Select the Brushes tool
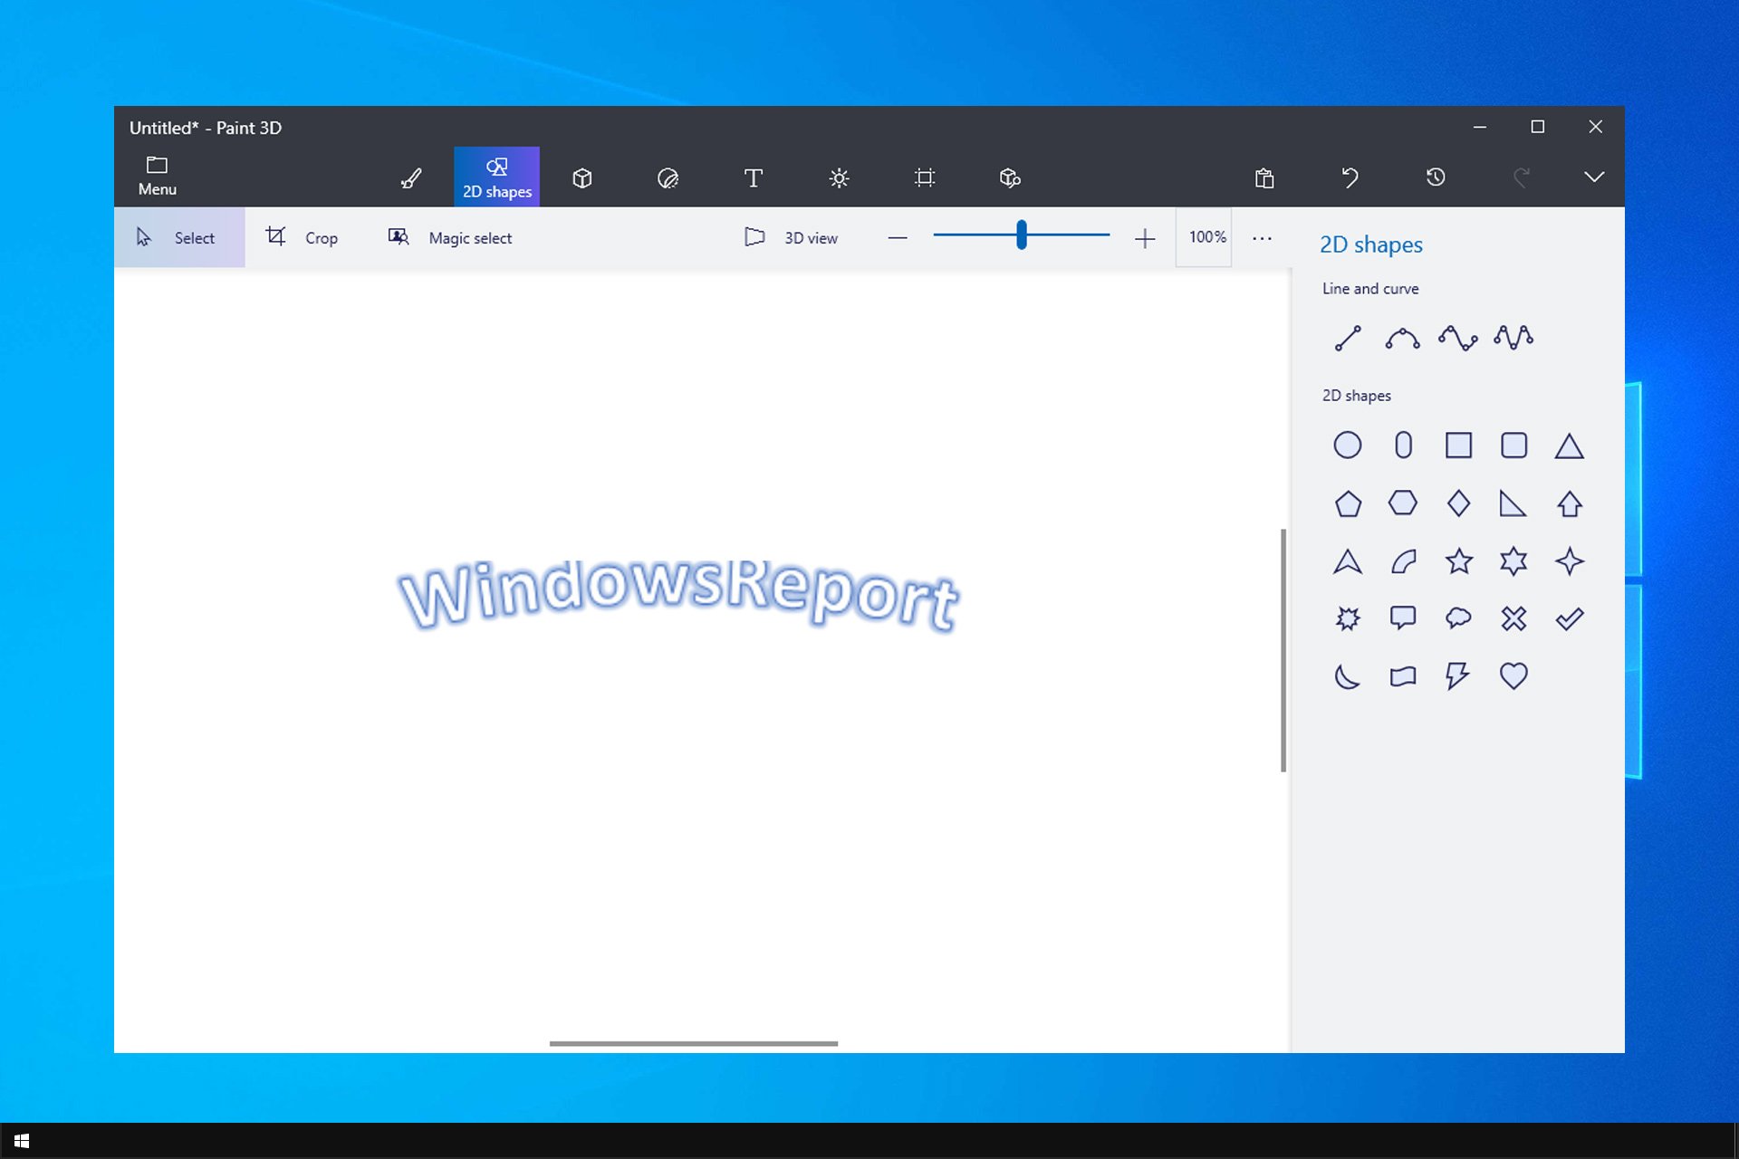 click(x=411, y=177)
